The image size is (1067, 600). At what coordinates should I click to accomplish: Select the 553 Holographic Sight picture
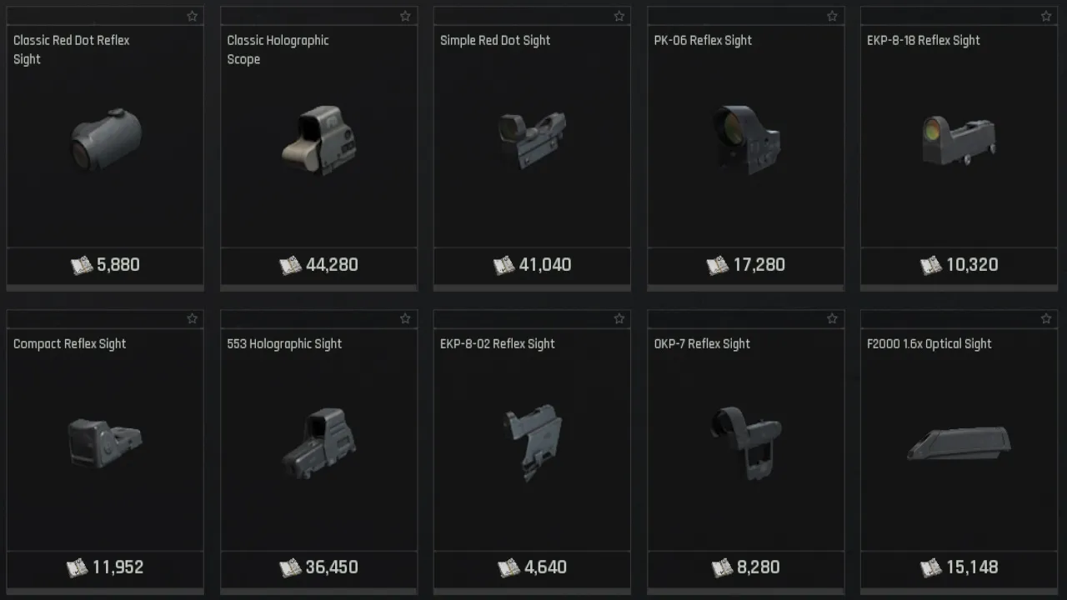[318, 442]
